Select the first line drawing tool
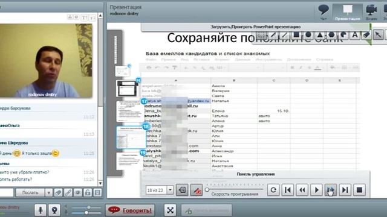387x217 pixels. 273,35
